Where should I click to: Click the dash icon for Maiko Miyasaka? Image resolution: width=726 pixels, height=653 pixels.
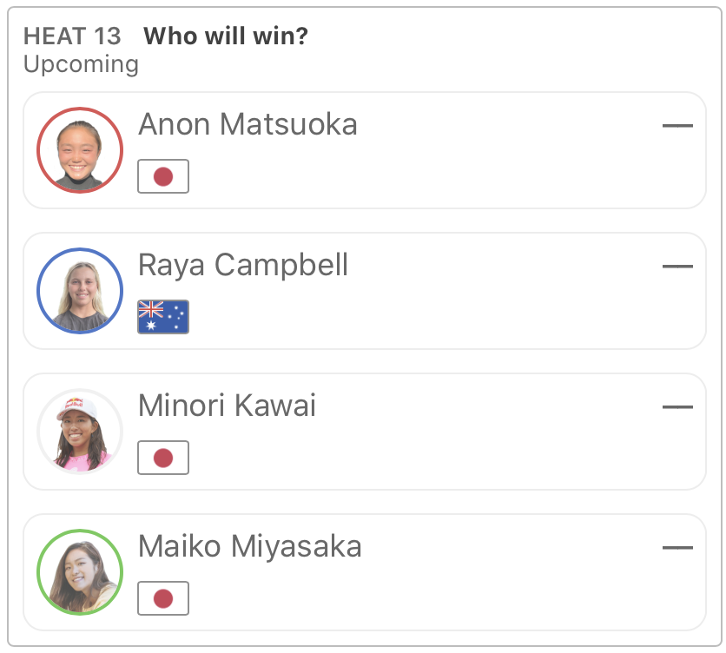[x=677, y=548]
